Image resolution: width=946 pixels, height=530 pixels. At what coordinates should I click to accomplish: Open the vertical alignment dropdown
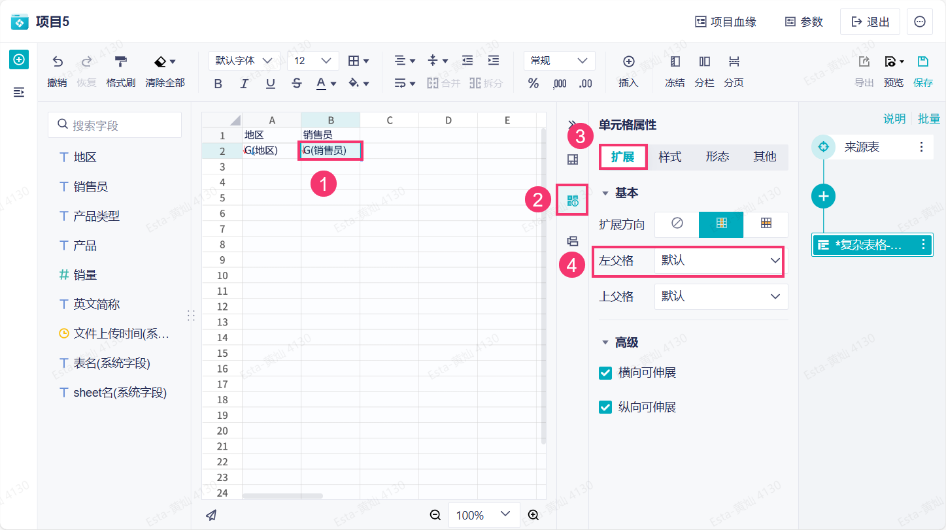pyautogui.click(x=439, y=60)
